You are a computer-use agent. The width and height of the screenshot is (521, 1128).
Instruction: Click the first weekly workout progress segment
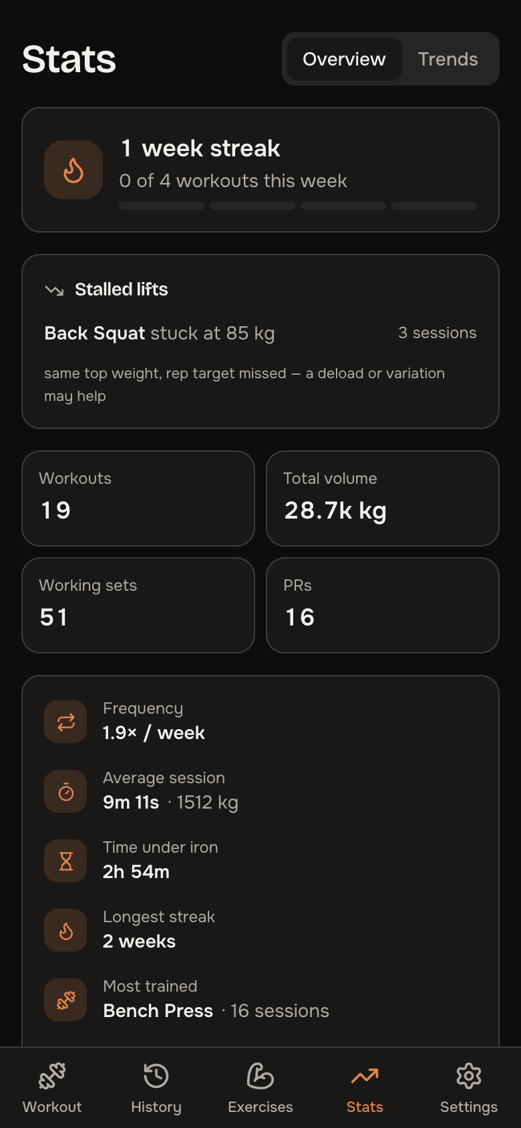(x=162, y=206)
